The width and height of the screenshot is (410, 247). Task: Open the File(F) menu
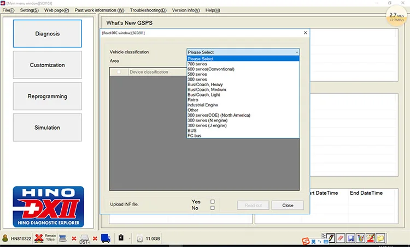pyautogui.click(x=8, y=10)
